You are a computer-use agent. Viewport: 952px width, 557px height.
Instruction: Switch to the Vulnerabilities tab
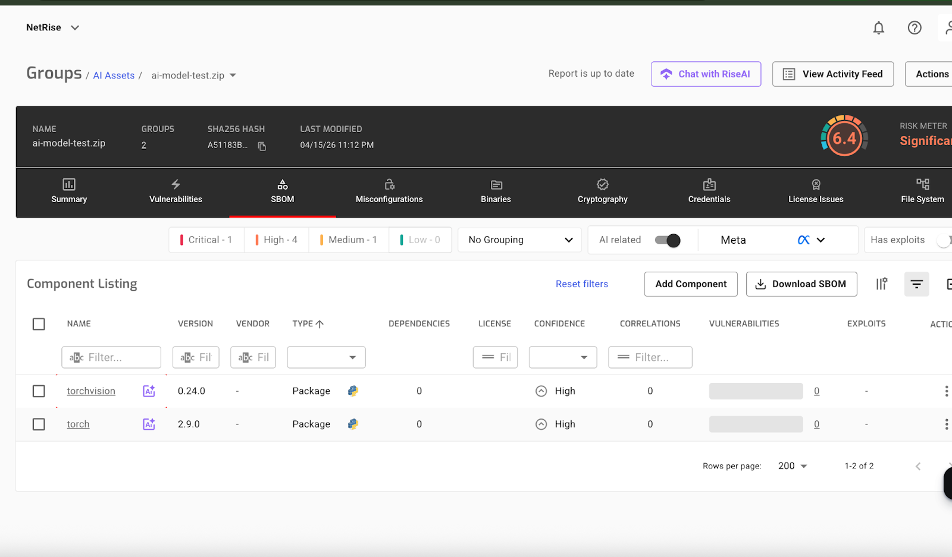coord(176,191)
